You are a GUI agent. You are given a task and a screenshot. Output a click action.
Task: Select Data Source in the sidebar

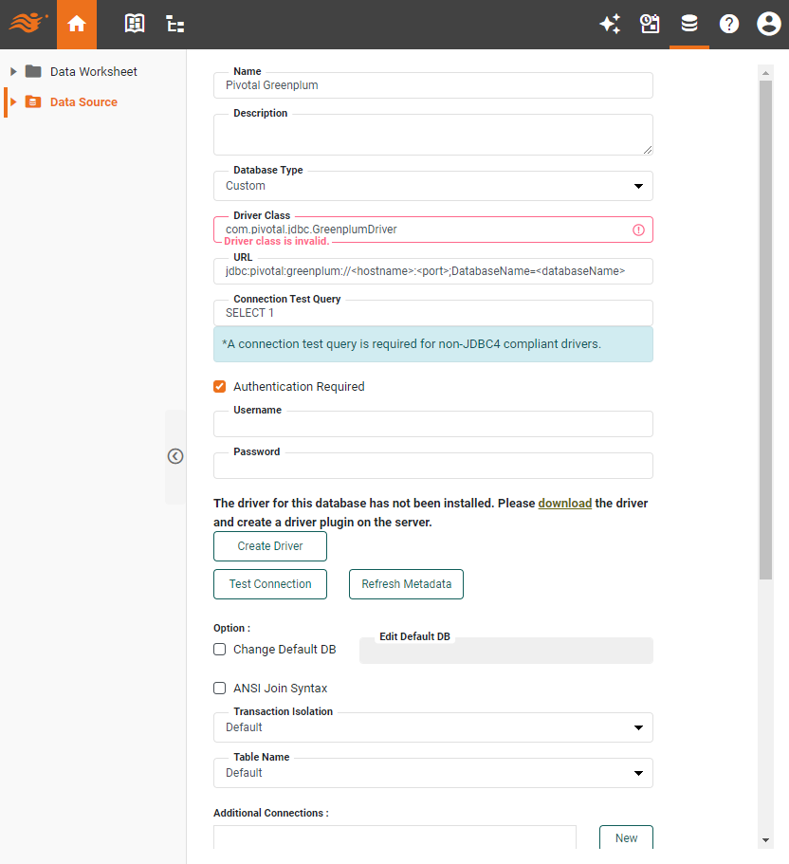click(x=82, y=101)
